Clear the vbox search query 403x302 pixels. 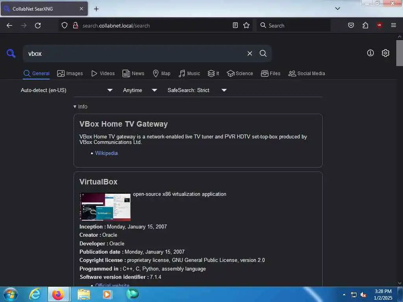click(x=250, y=53)
